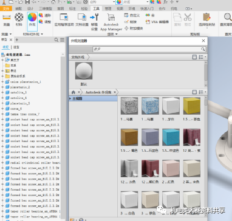Select the pink cube appearance swatch
The height and width of the screenshot is (221, 232).
(x=171, y=168)
